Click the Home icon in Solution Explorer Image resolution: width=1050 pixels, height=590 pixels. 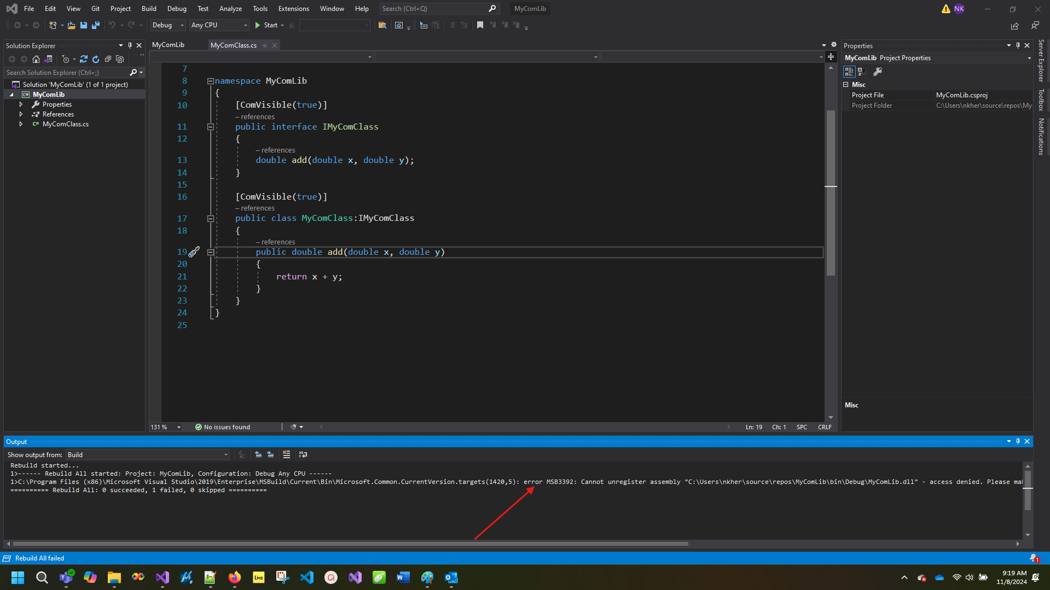[36, 59]
